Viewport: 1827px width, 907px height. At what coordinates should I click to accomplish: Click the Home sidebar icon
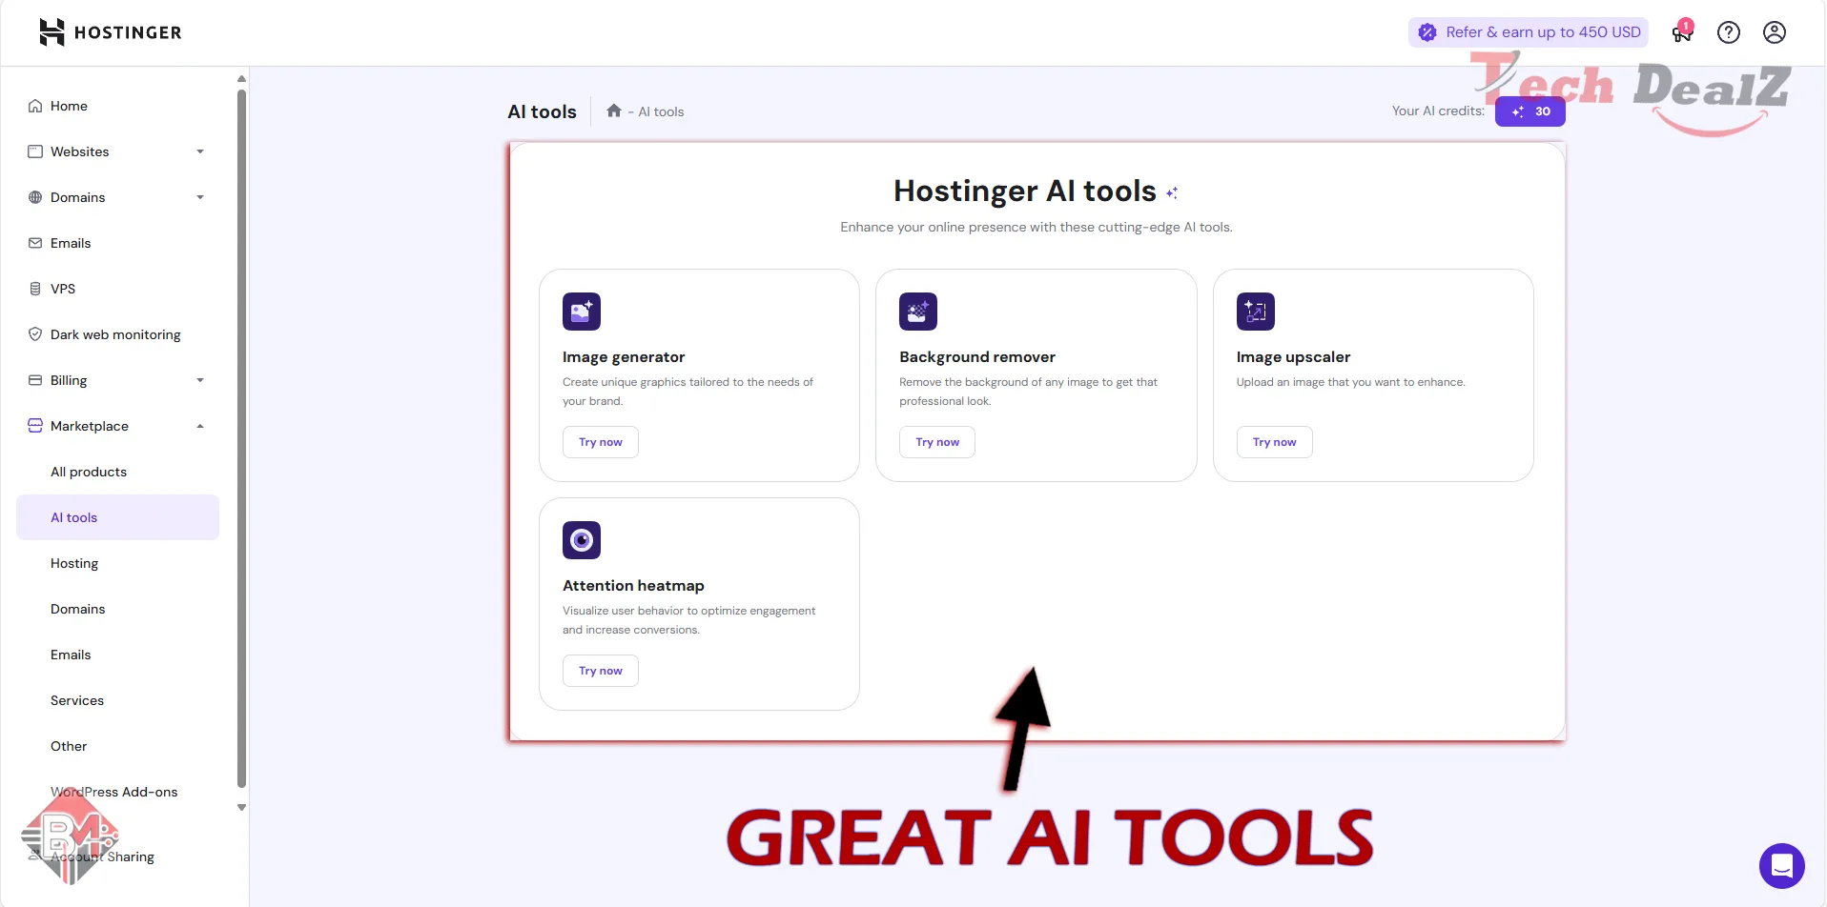coord(35,106)
